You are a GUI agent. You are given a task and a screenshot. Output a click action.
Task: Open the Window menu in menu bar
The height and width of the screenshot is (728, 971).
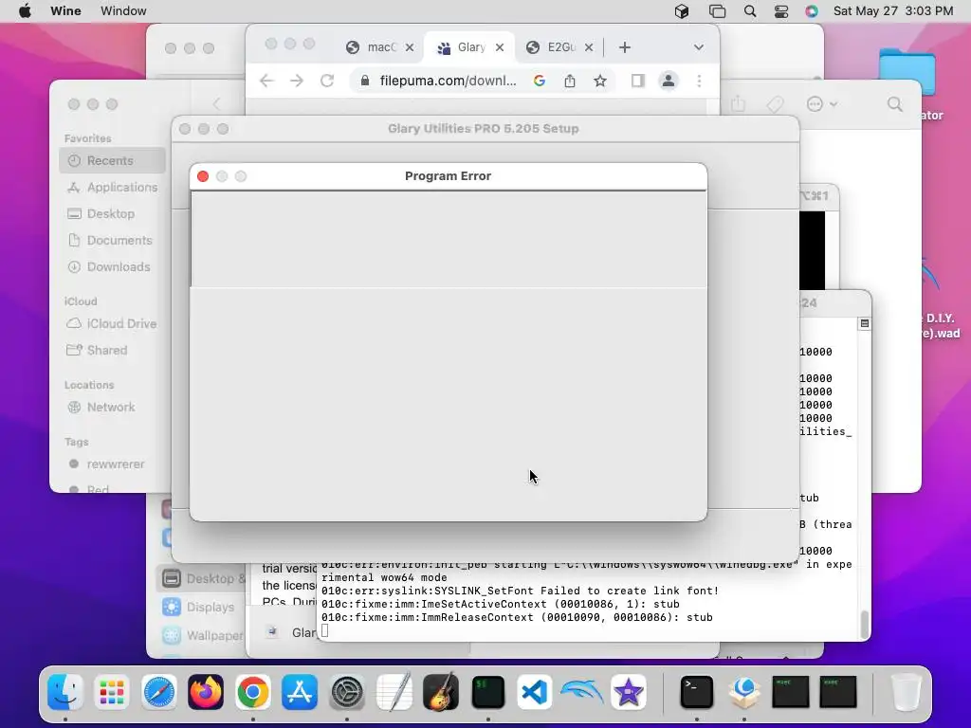(x=123, y=11)
